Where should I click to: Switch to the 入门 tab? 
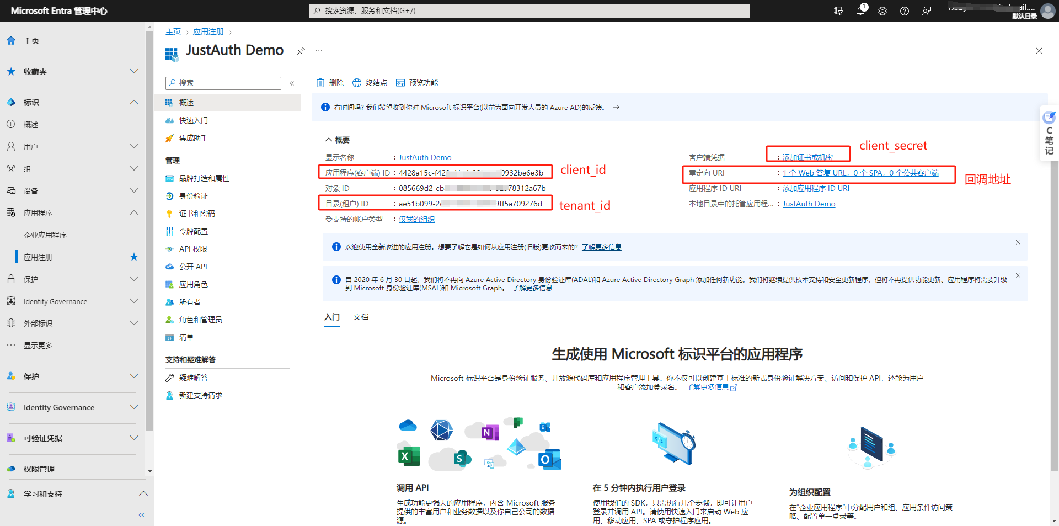click(x=332, y=317)
